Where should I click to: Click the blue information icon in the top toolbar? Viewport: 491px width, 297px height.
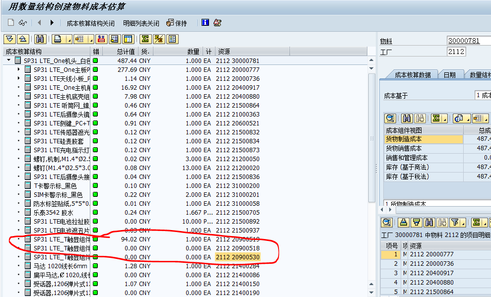pyautogui.click(x=205, y=22)
